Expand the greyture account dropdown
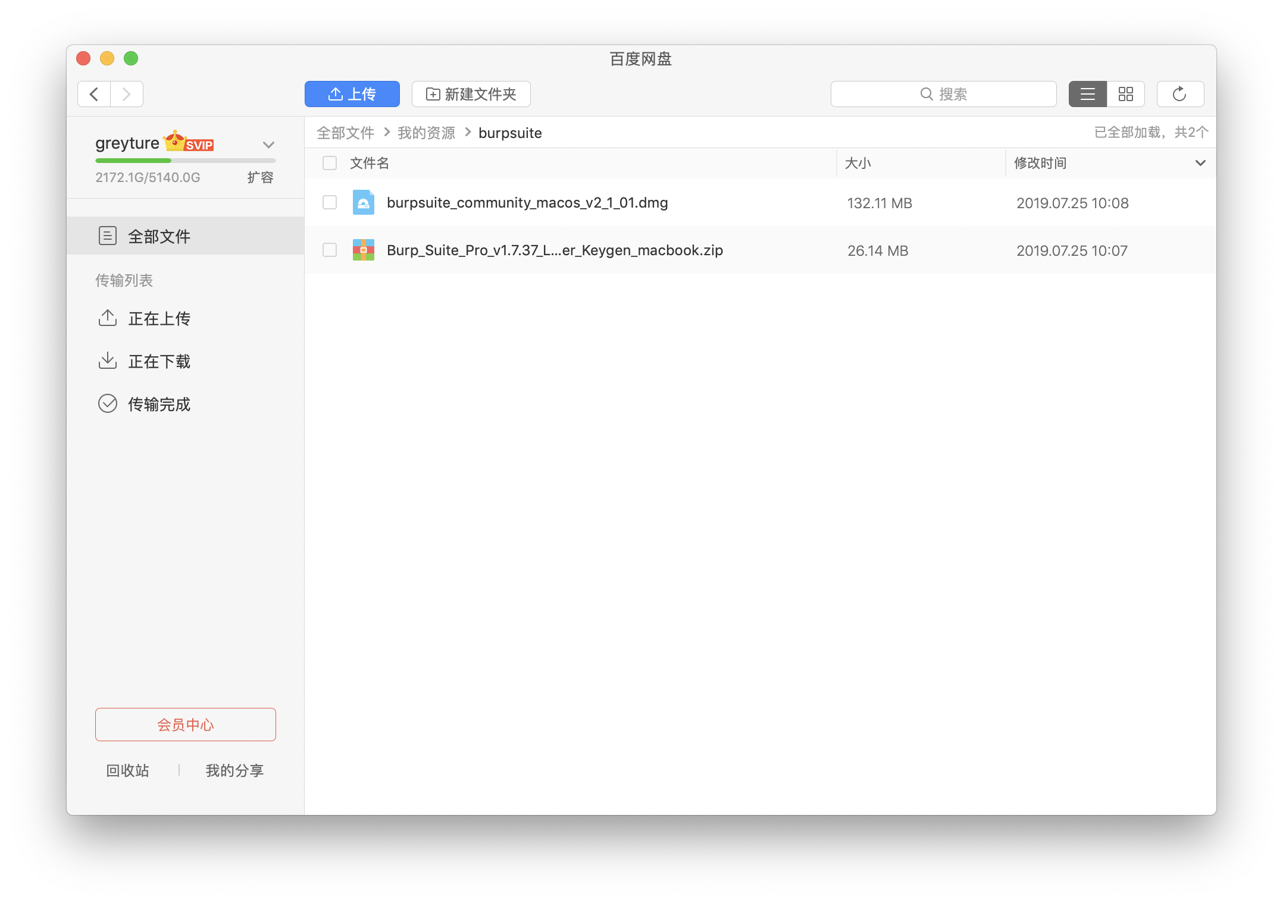This screenshot has height=903, width=1283. (268, 145)
